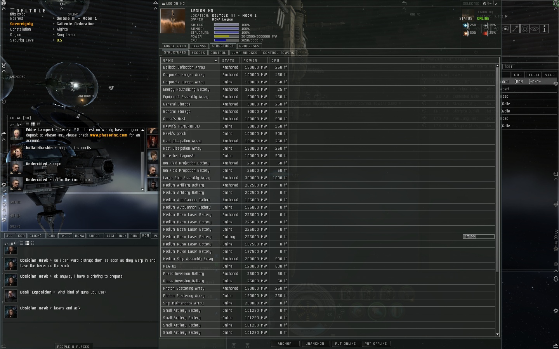Open the Access sub-tab
The image size is (559, 349).
(198, 53)
